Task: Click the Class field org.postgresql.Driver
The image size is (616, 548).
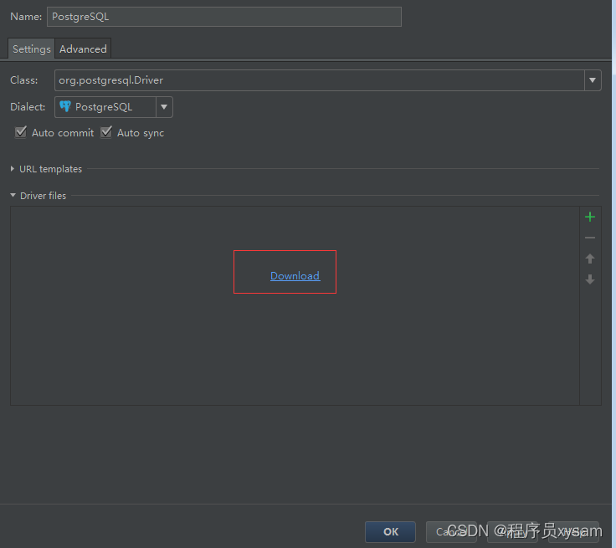Action: click(x=320, y=80)
